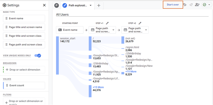Screen dimensions: 213x105
Task: Select Page path and screen class node type
Action: [x=24, y=45]
